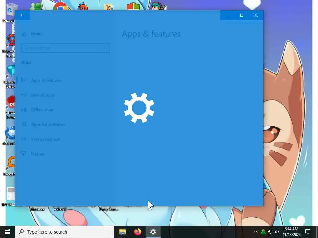
Task: Open the Windows Start menu
Action: pos(7,232)
